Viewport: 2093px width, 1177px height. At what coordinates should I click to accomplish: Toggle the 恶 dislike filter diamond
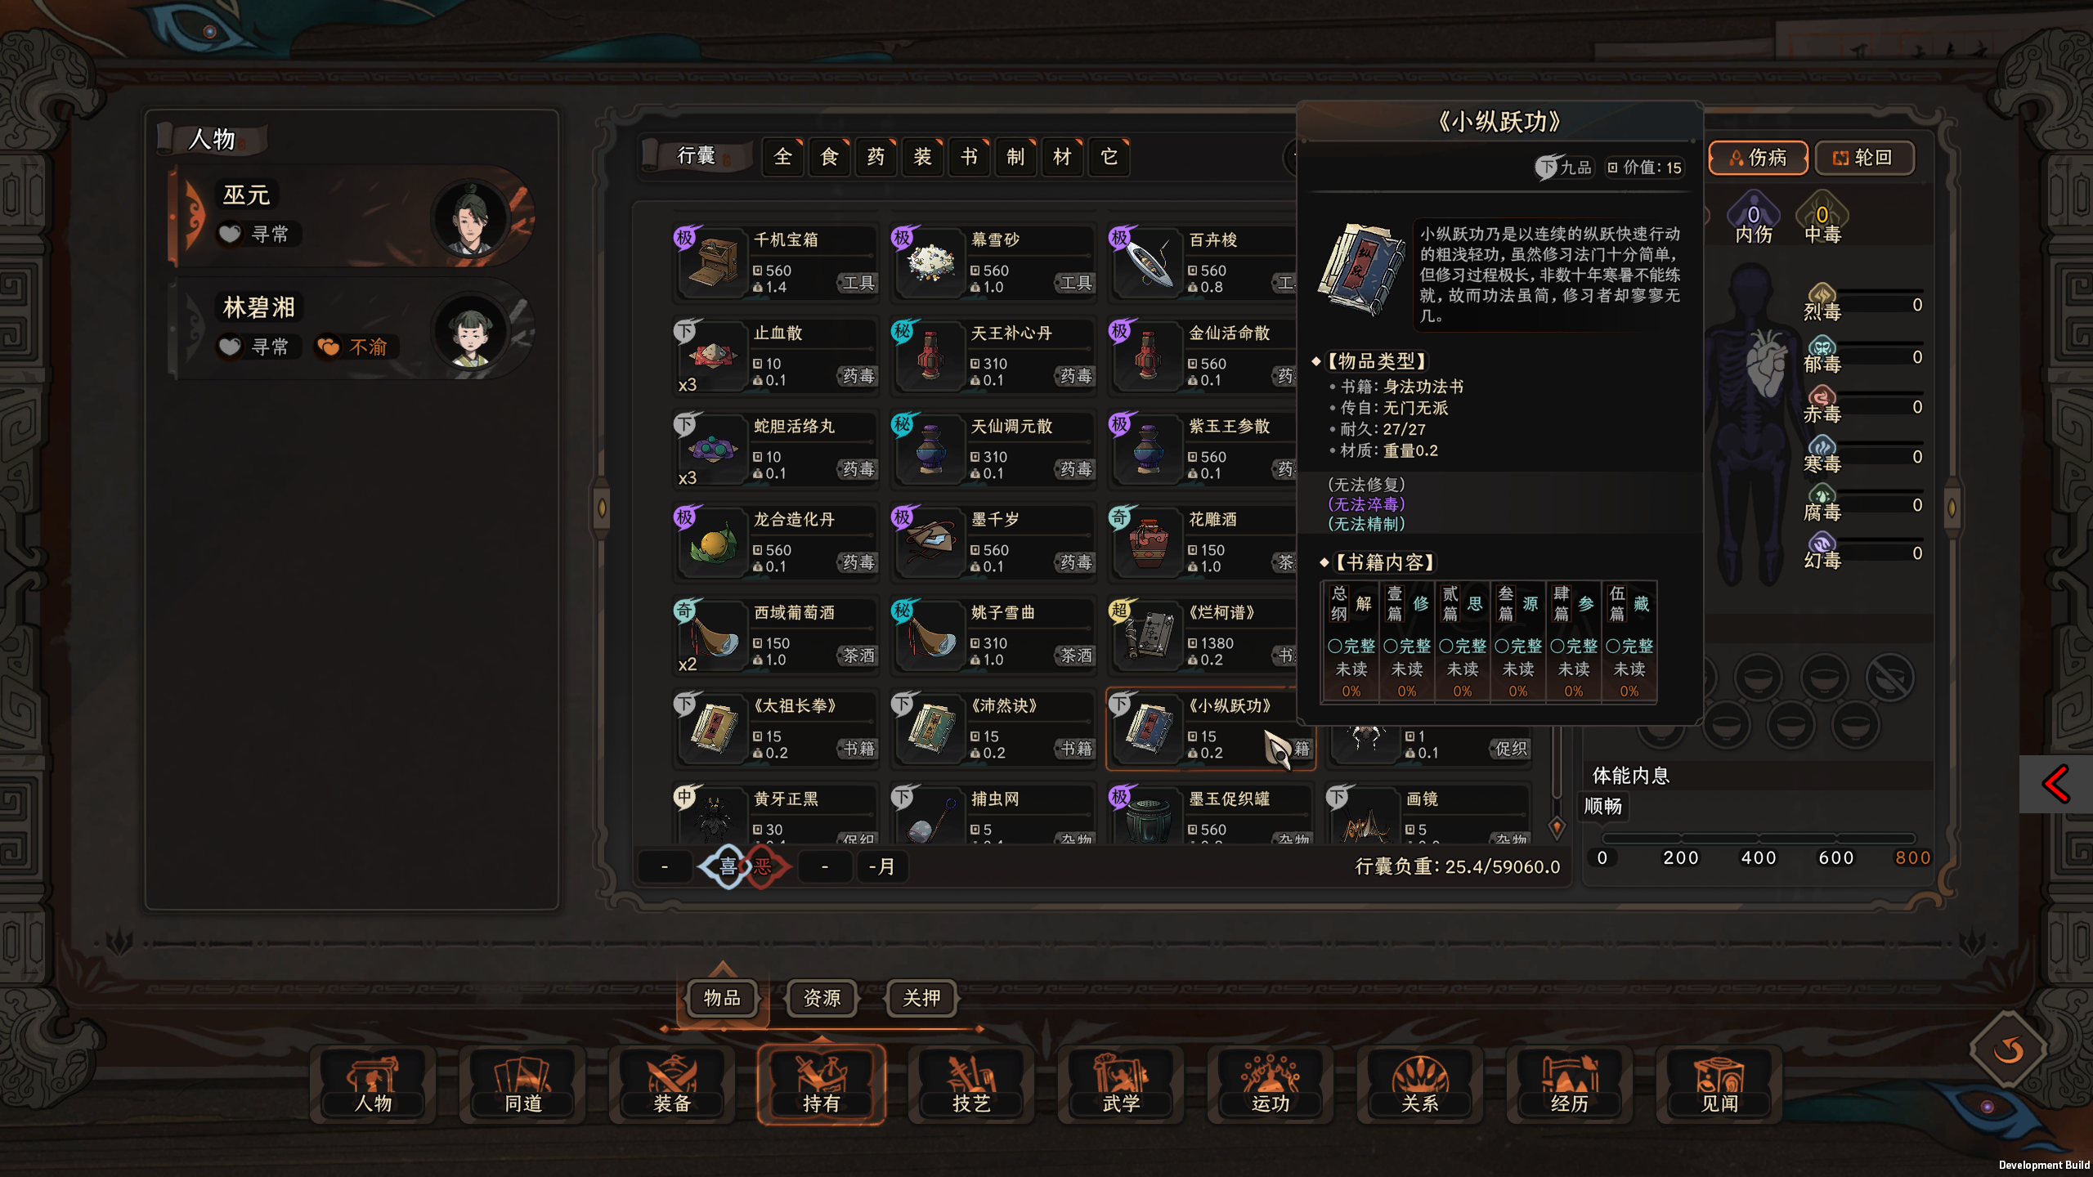764,866
